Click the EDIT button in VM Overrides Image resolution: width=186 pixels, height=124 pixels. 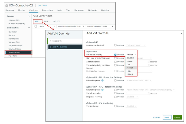click(x=47, y=21)
